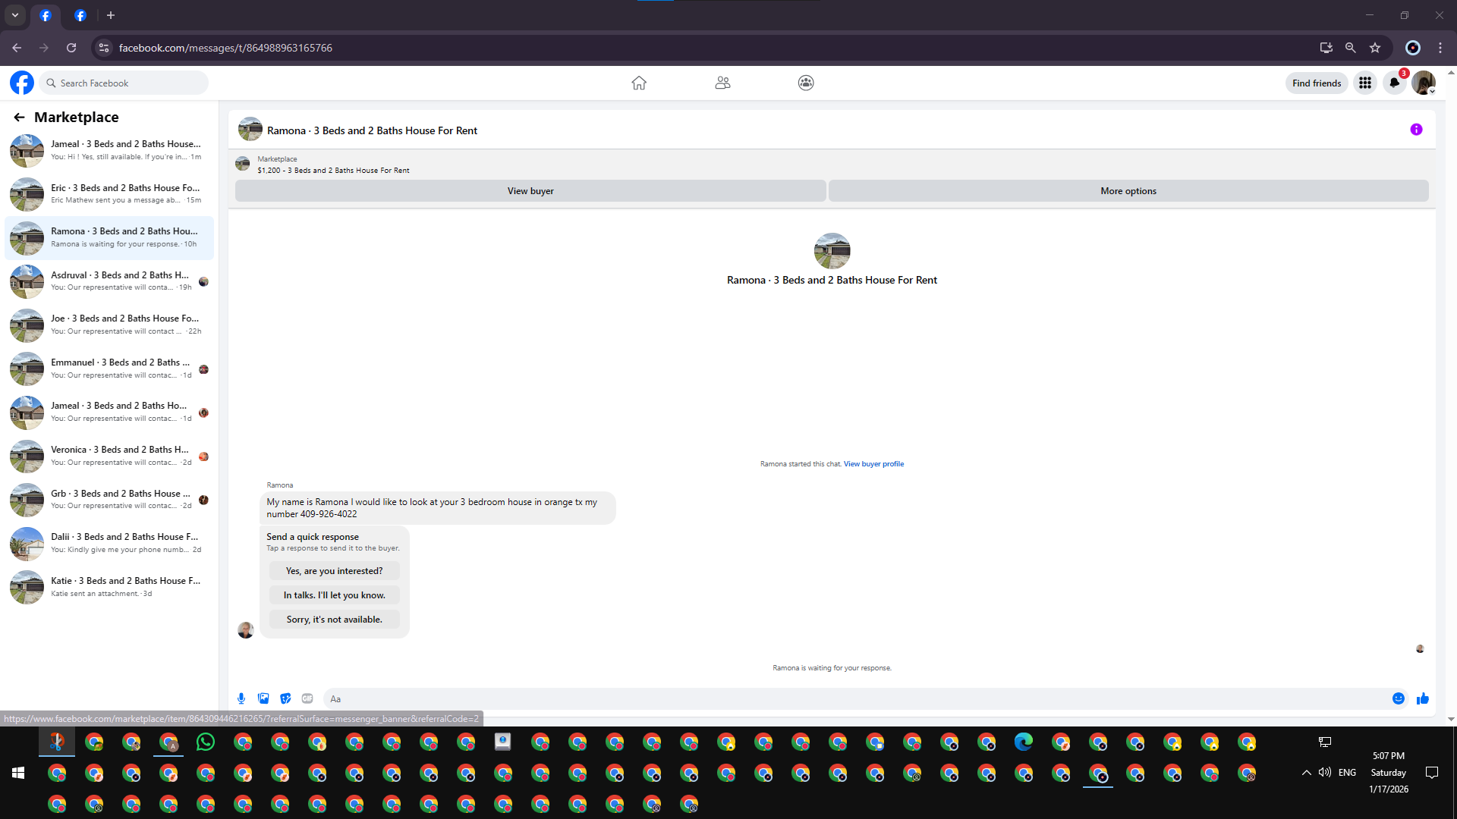
Task: Open the sticker picker icon
Action: (x=285, y=698)
